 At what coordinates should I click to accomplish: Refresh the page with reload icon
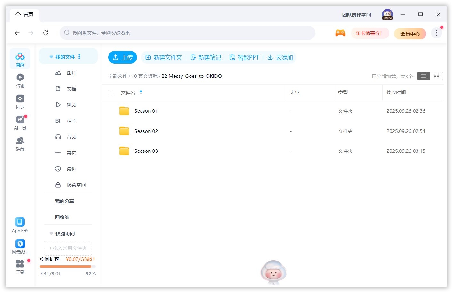[46, 33]
